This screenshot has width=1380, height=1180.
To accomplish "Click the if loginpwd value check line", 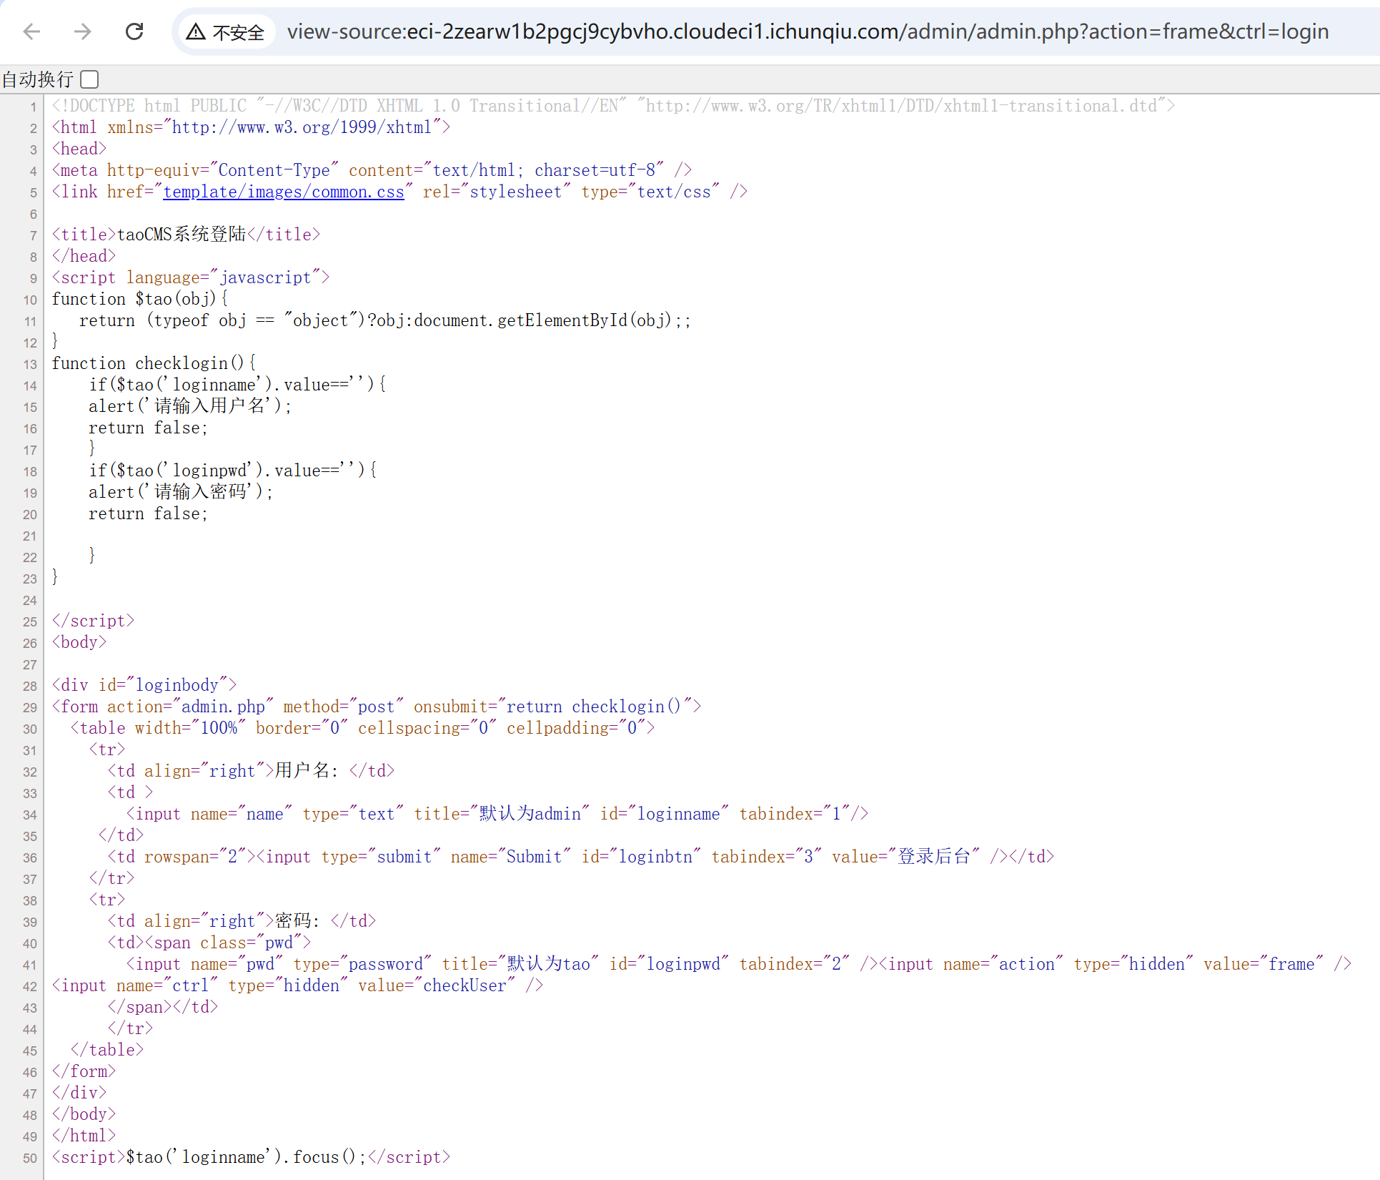I will coord(233,471).
